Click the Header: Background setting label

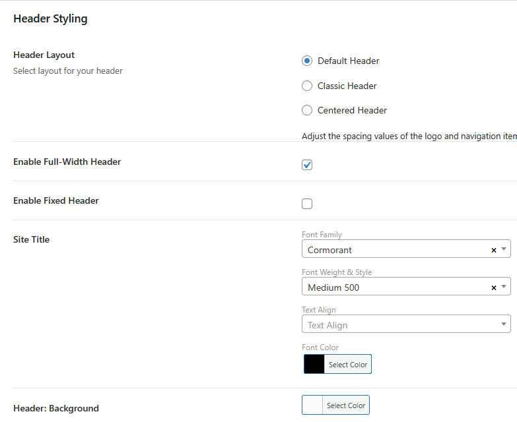tap(56, 408)
